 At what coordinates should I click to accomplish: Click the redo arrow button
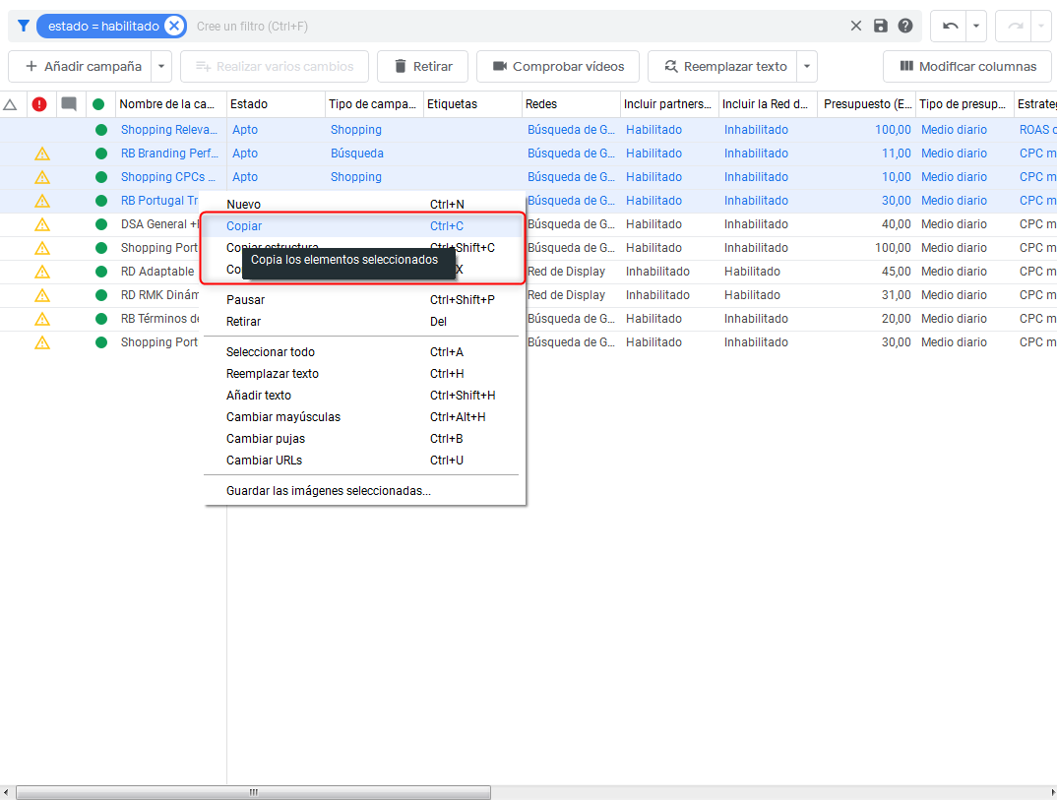[1015, 27]
